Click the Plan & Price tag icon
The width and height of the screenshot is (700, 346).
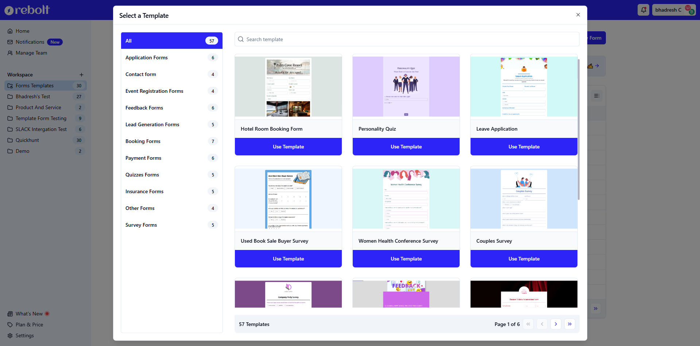(10, 325)
